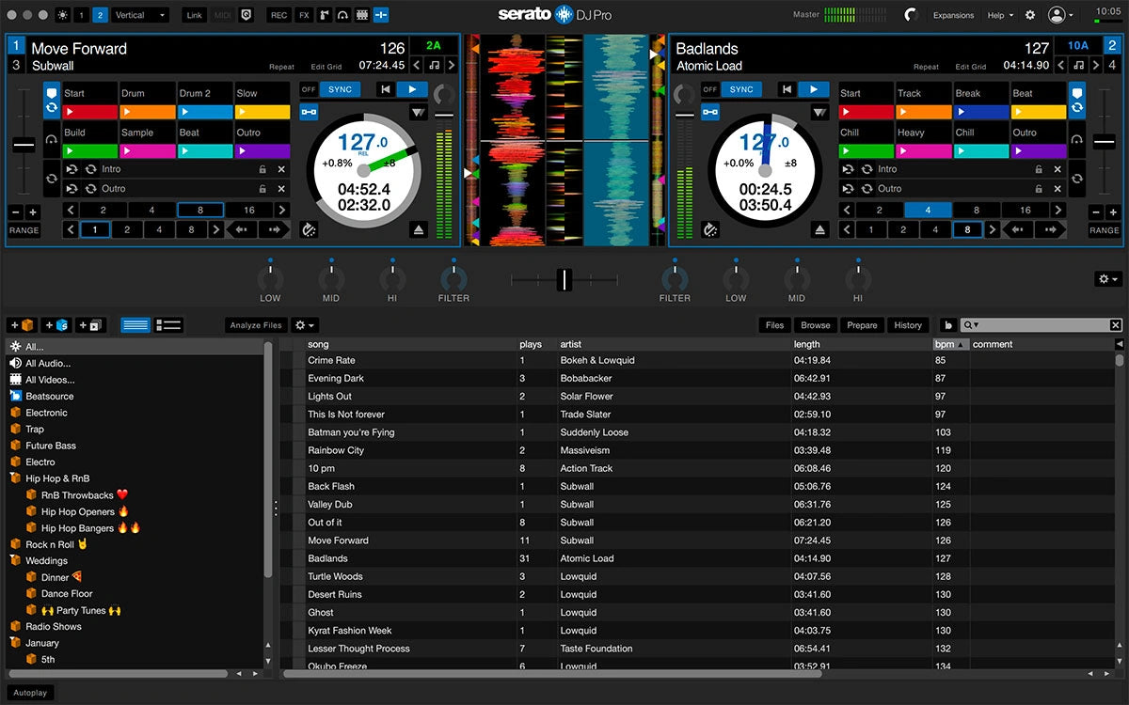Open Expansions from the top bar
1129x705 pixels.
click(954, 15)
